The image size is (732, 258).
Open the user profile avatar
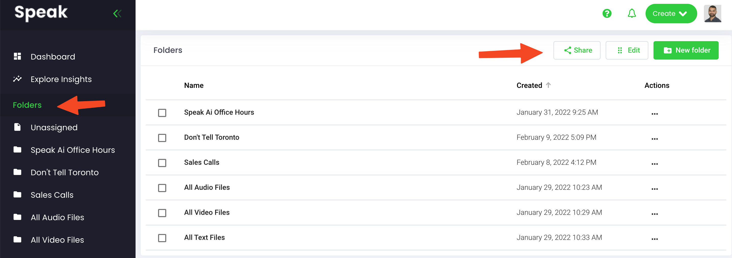712,13
